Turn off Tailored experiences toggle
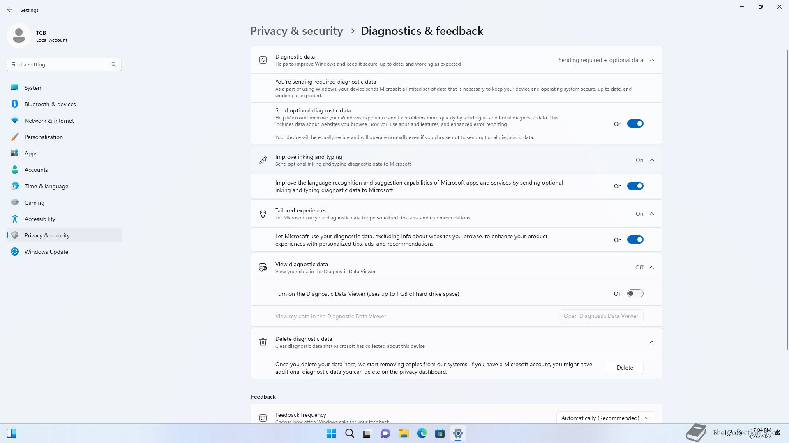Screen dimensions: 789x443 635,240
